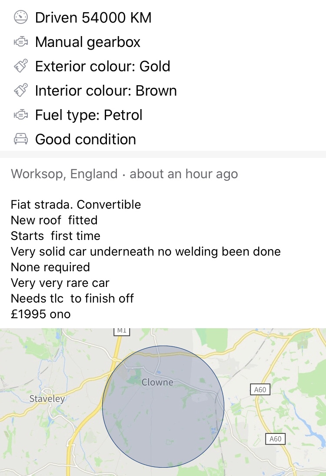This screenshot has height=476, width=326.
Task: Tap the Clowne label on the map
Action: 157,382
